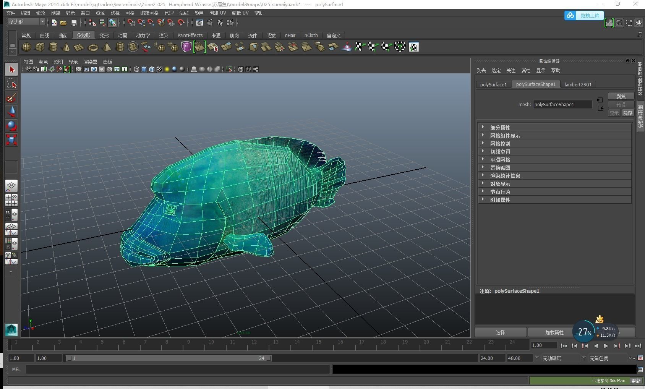Switch to the 渲染 shelf tab
Viewport: 645px width, 389px height.
[x=164, y=35]
